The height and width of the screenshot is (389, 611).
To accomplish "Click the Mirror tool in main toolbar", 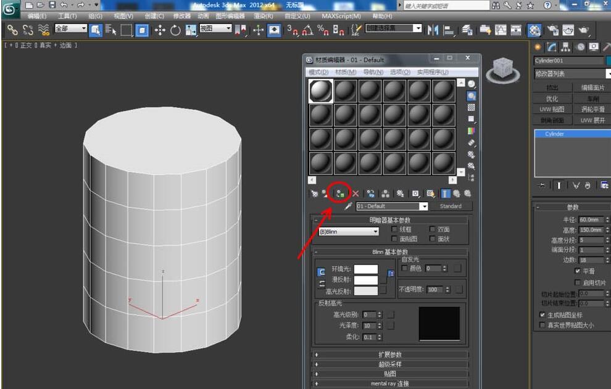I will tap(433, 30).
